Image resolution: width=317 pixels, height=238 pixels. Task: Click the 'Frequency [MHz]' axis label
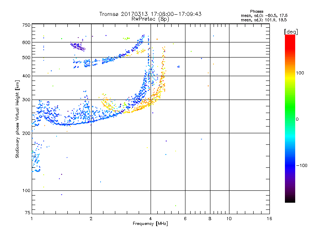coord(150,224)
